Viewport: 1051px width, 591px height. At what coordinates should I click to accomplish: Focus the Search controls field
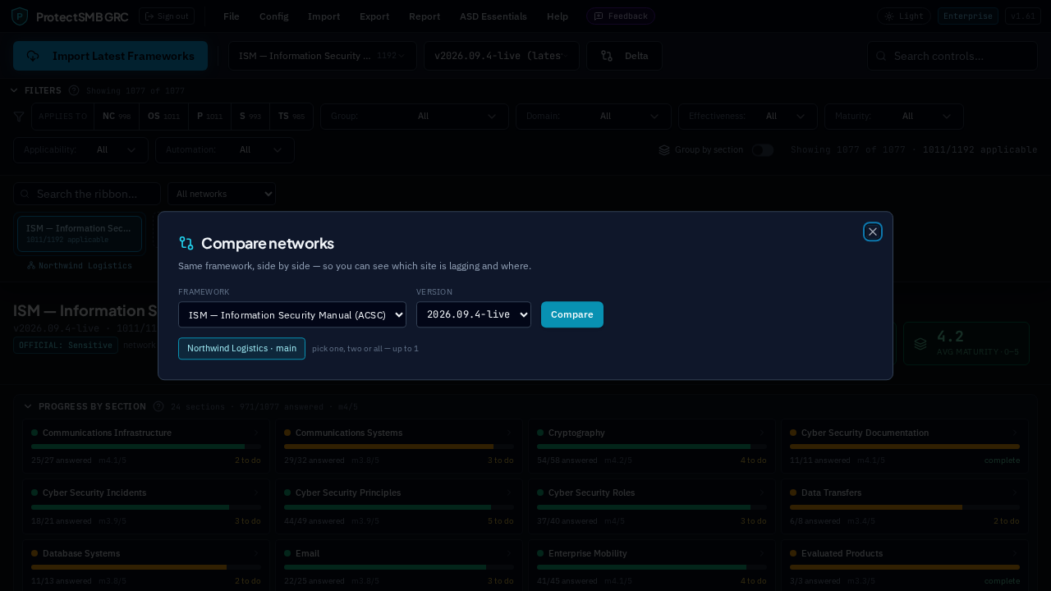(952, 56)
